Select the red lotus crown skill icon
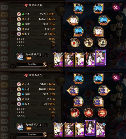 (102, 113)
